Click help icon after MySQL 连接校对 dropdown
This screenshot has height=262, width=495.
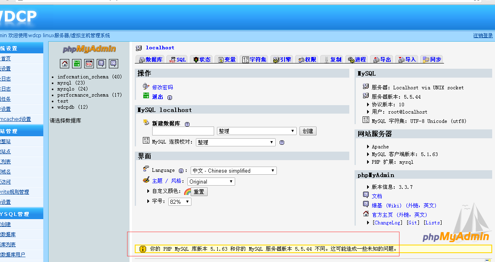(282, 142)
